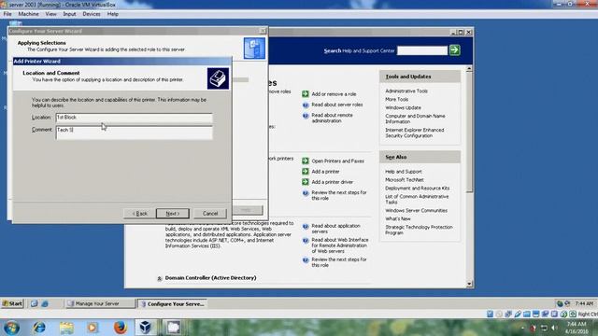Viewport: 598px width, 336px height.
Task: Click the vertical scrollbar thumb in Manage Your Server
Action: tap(469, 133)
